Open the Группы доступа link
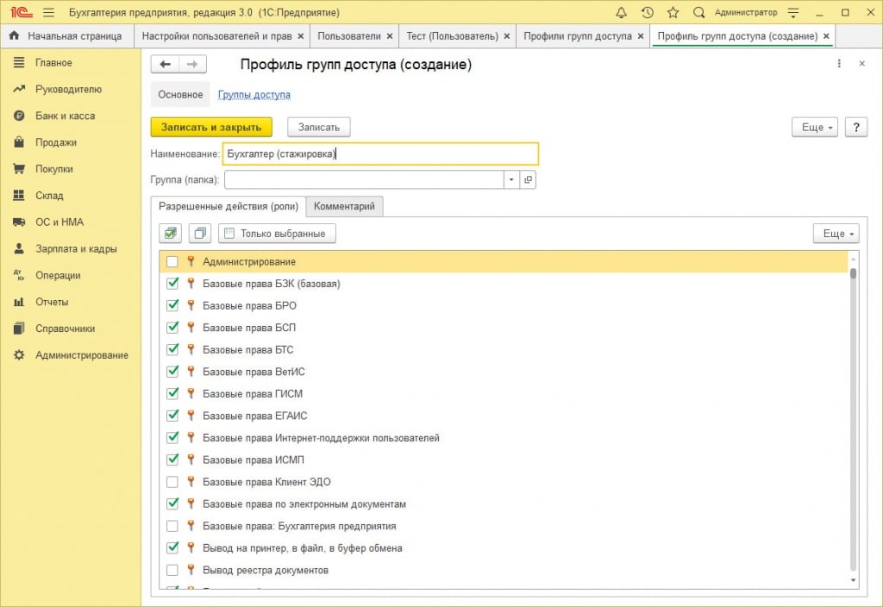The image size is (883, 607). (x=254, y=95)
